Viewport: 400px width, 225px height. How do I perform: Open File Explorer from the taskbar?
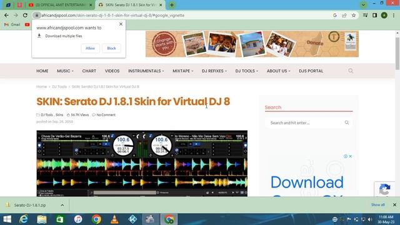[x=42, y=219]
